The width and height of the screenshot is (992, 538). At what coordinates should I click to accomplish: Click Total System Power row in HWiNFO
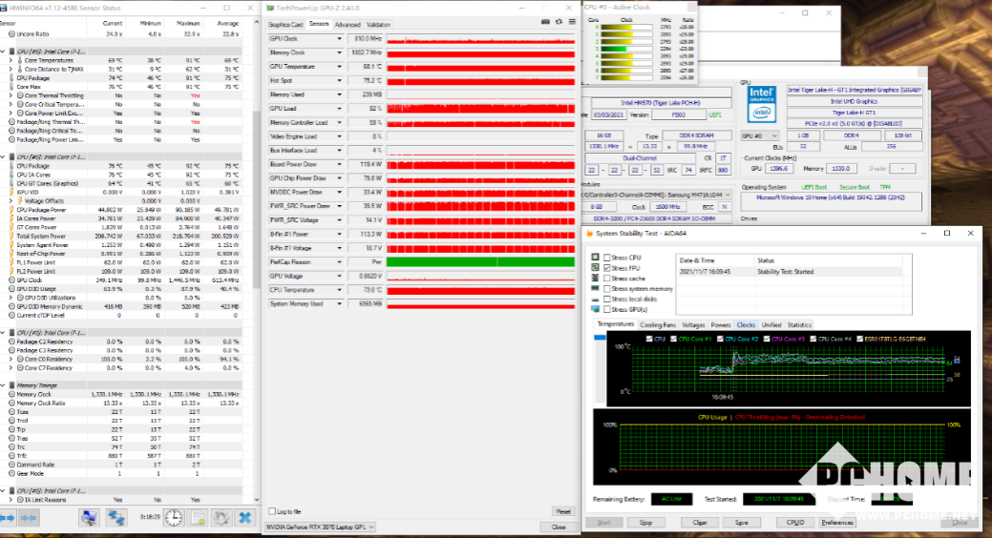pos(120,236)
